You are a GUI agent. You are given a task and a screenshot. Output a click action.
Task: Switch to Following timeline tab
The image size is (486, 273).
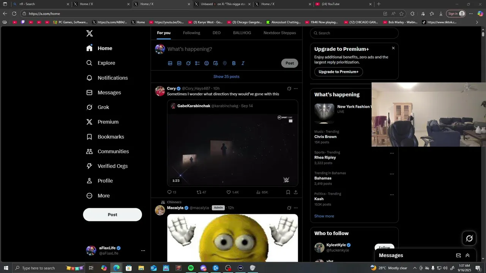[x=191, y=33]
